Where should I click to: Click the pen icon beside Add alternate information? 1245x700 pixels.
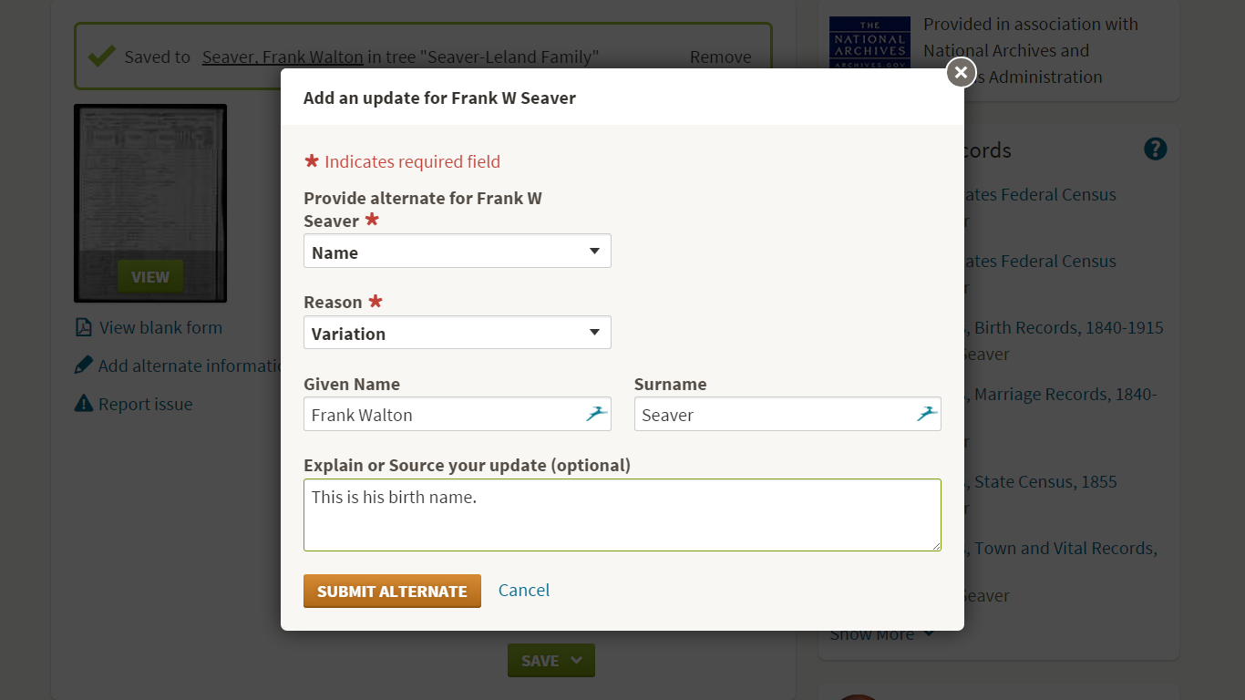coord(82,365)
